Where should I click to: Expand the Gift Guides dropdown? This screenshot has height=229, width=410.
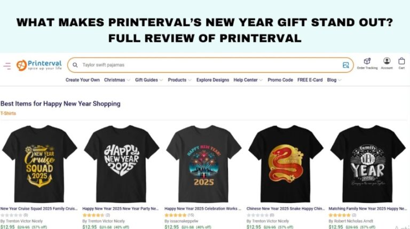tap(149, 80)
